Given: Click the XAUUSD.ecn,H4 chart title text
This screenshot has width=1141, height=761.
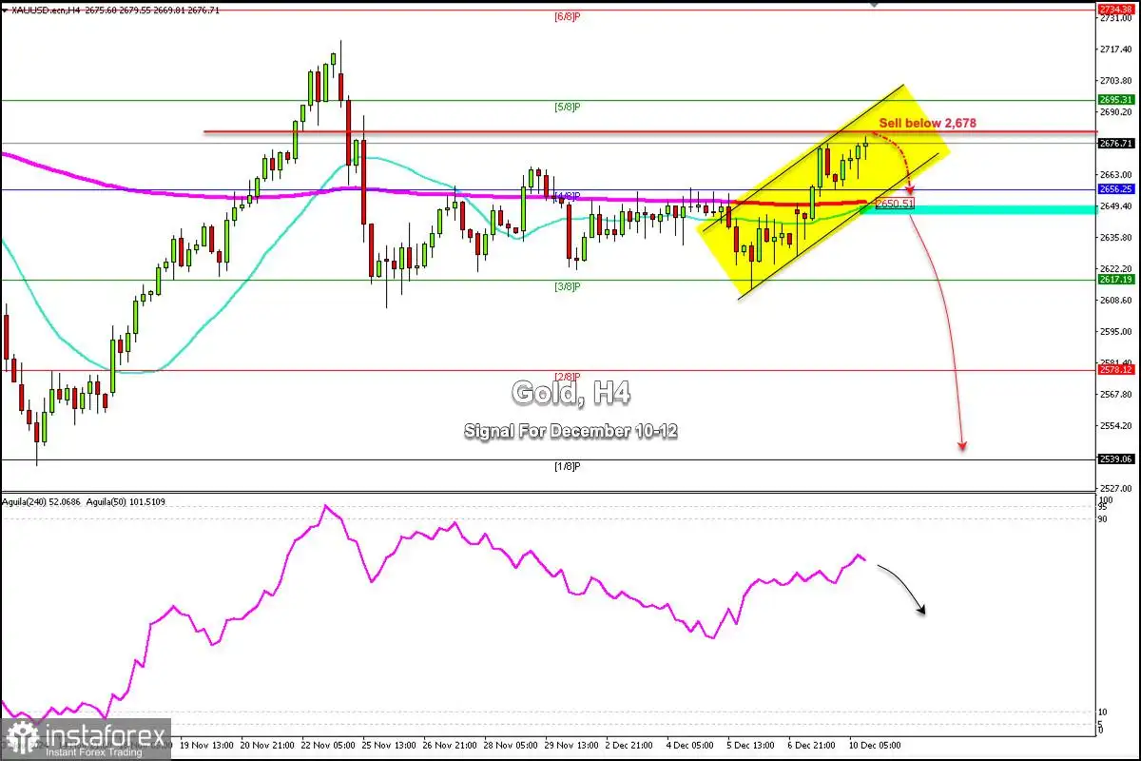Looking at the screenshot, I should [46, 9].
